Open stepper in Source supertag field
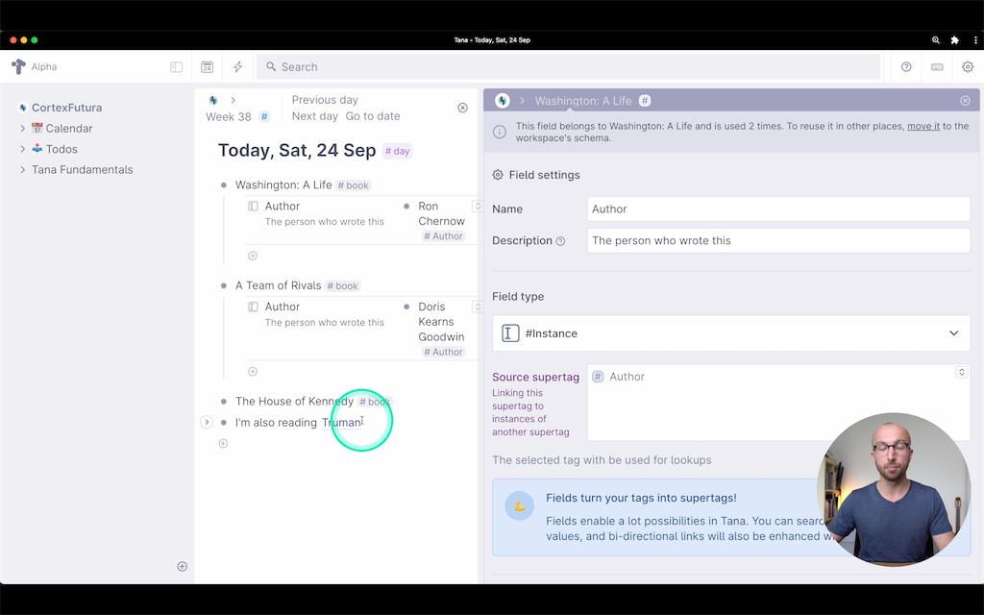Viewport: 984px width, 615px height. [x=961, y=372]
